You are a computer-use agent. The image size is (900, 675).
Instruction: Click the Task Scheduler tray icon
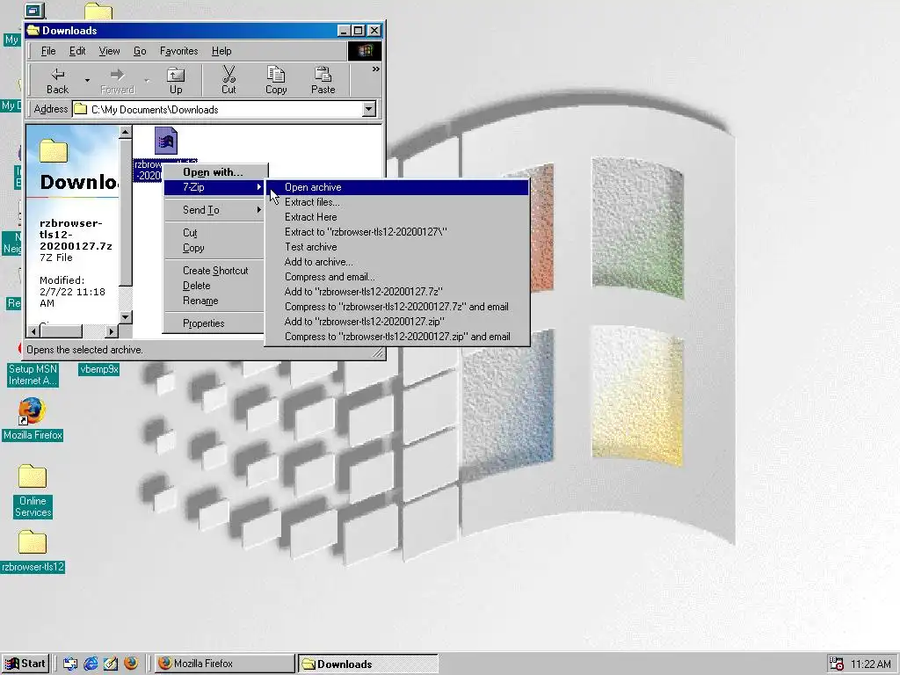(837, 664)
